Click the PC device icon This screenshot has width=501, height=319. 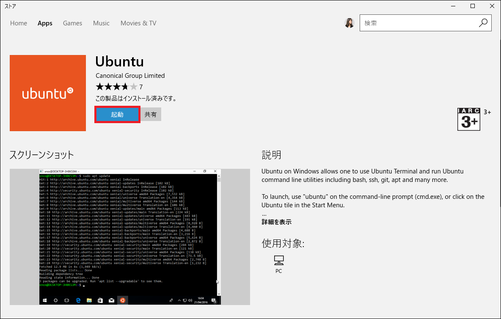tap(278, 261)
